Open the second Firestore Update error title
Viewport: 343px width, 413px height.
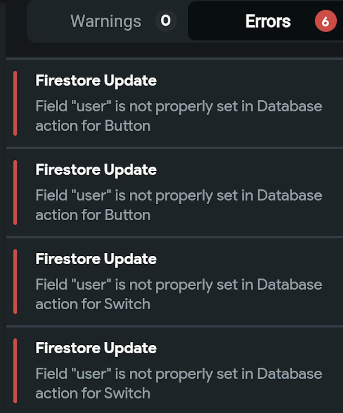pos(96,170)
